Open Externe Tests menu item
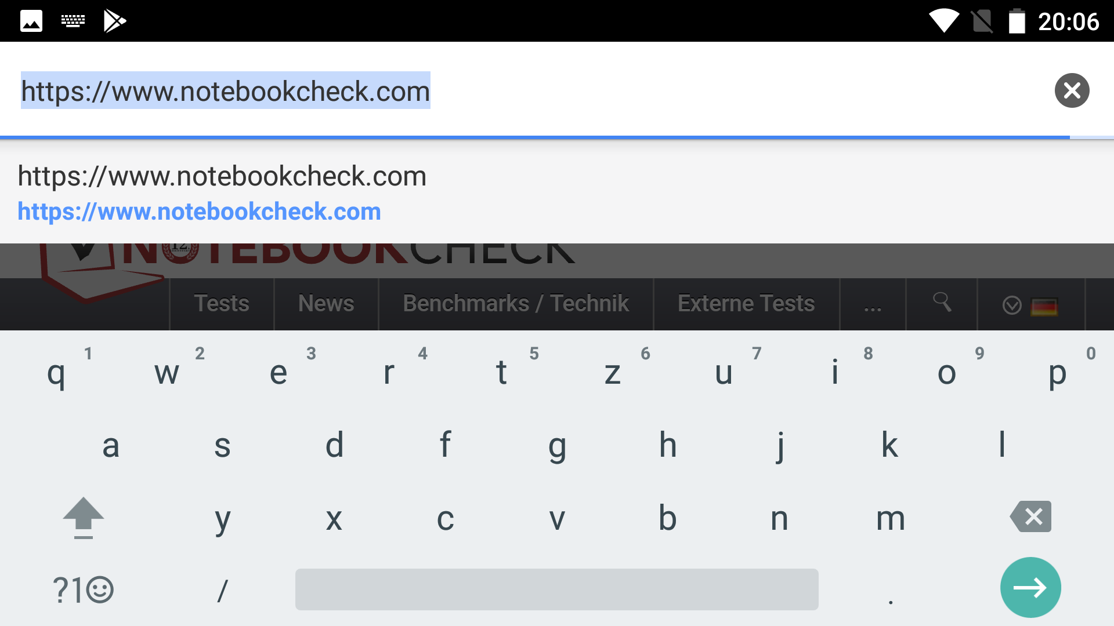Viewport: 1114px width, 626px height. [x=746, y=304]
